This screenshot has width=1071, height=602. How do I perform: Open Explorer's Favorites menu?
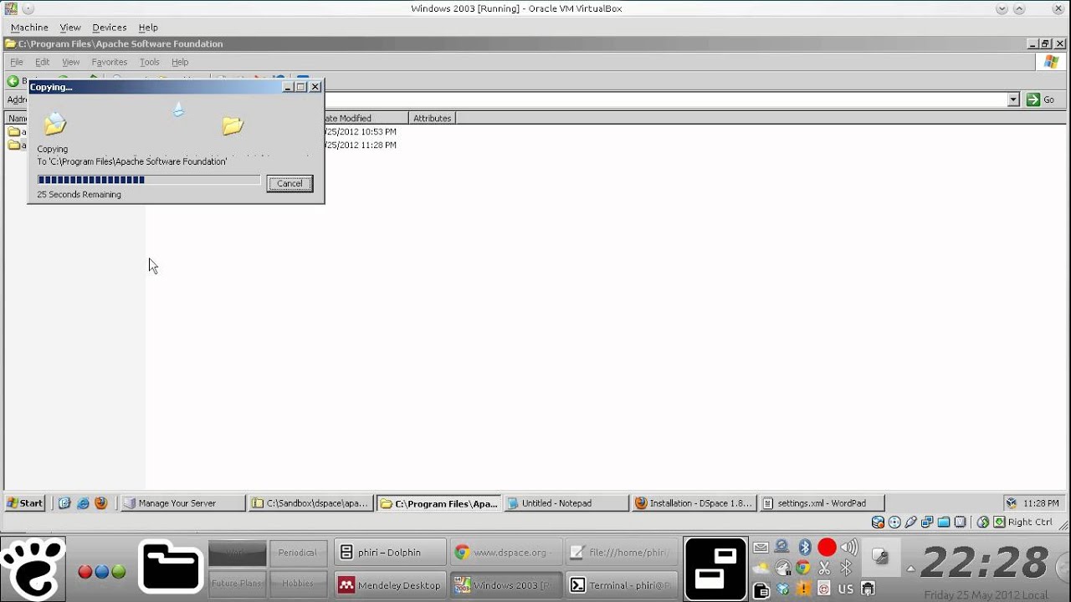tap(109, 62)
